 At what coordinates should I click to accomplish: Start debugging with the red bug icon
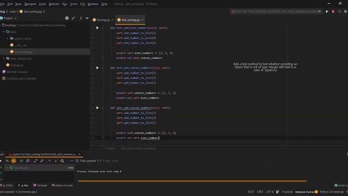pos(333,11)
